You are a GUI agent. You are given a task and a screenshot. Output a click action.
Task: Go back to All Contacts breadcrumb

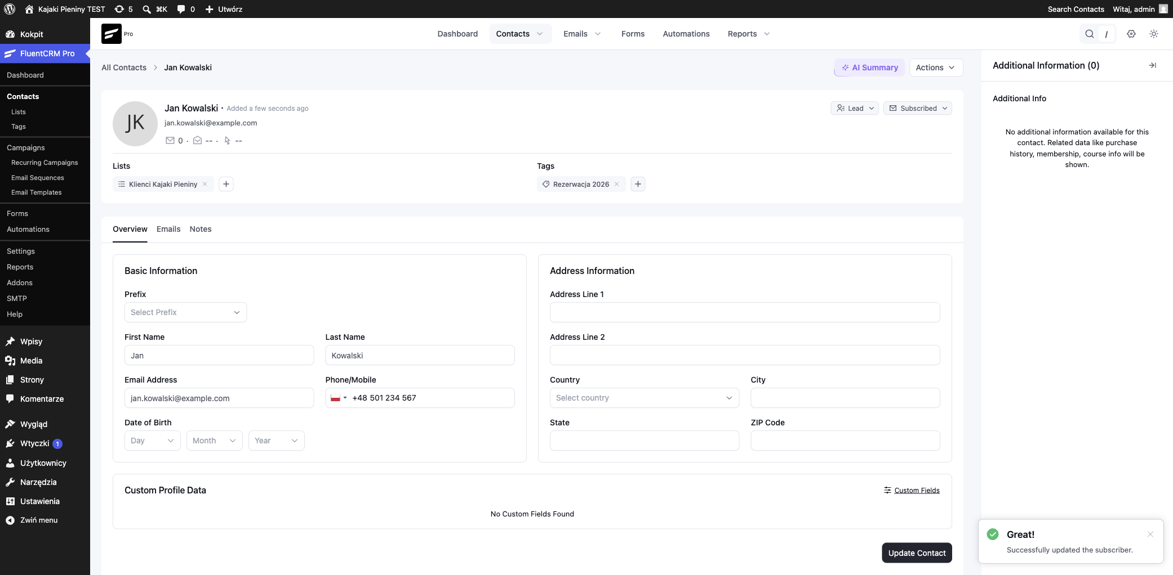[124, 68]
